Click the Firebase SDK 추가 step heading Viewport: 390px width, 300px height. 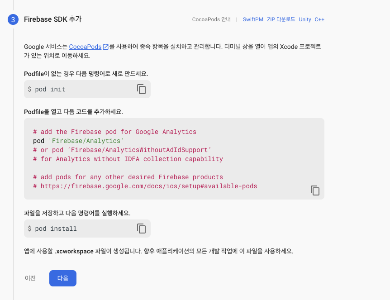[x=53, y=19]
